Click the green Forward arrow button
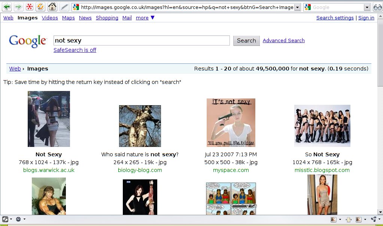Image resolution: width=383 pixels, height=226 pixels. tap(18, 7)
